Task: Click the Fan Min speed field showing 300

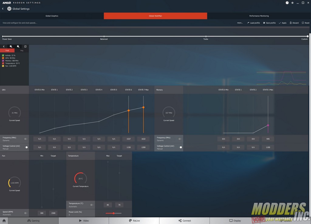Action: 42,213
